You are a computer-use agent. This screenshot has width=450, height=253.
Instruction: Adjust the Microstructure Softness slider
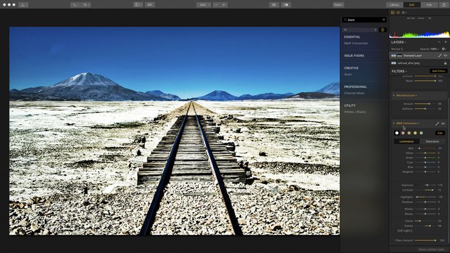coord(425,109)
